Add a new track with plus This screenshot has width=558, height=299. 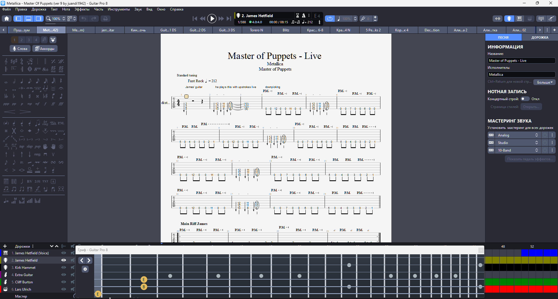5,246
